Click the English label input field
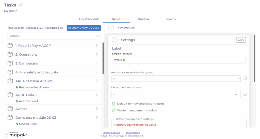 [178, 60]
